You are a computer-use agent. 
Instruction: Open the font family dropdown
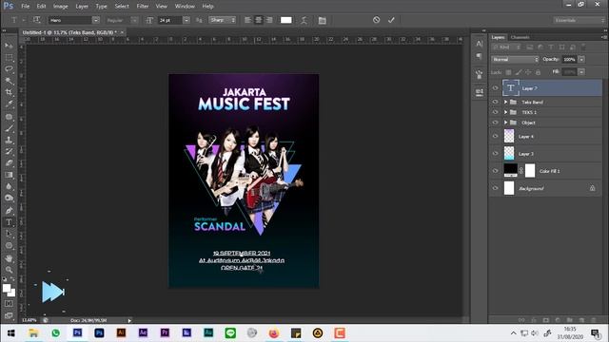click(x=96, y=20)
